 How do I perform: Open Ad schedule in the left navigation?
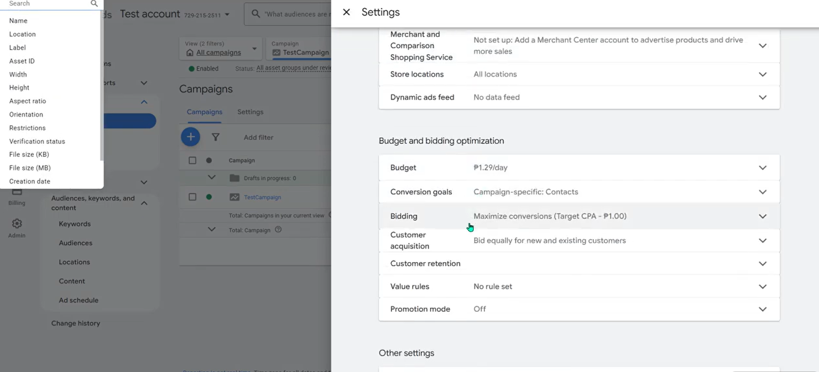(79, 300)
